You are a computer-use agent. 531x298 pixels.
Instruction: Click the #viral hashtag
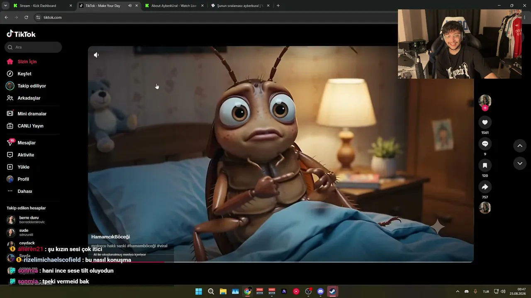coord(162,246)
